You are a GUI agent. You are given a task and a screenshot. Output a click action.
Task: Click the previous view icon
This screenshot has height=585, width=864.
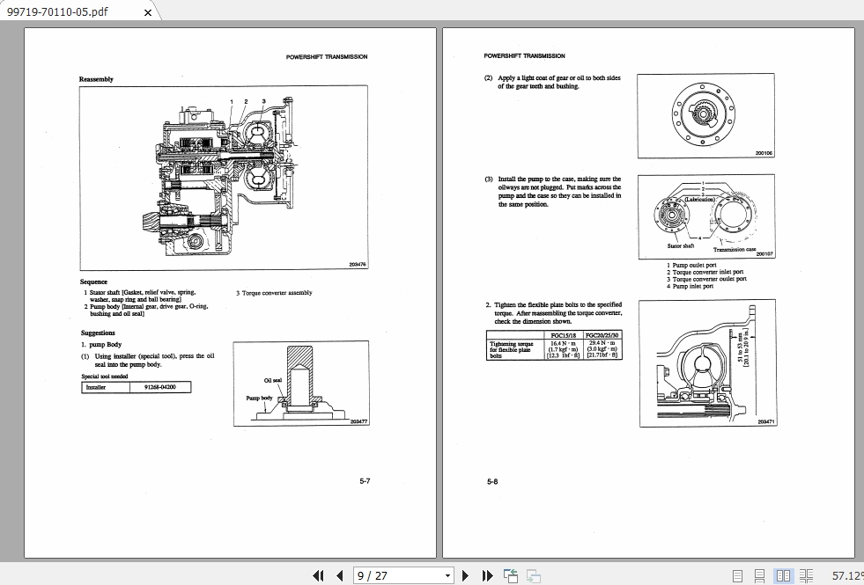511,575
